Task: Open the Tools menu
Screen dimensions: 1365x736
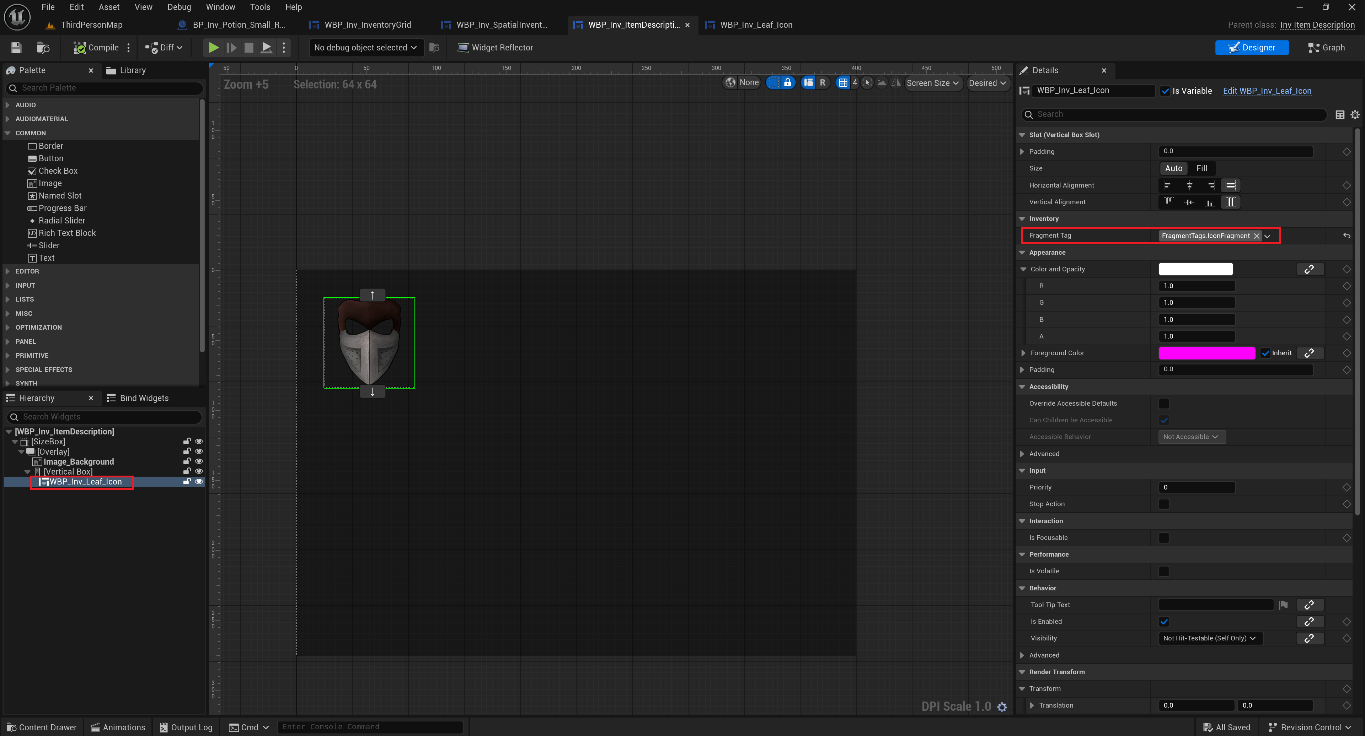Action: click(x=259, y=7)
